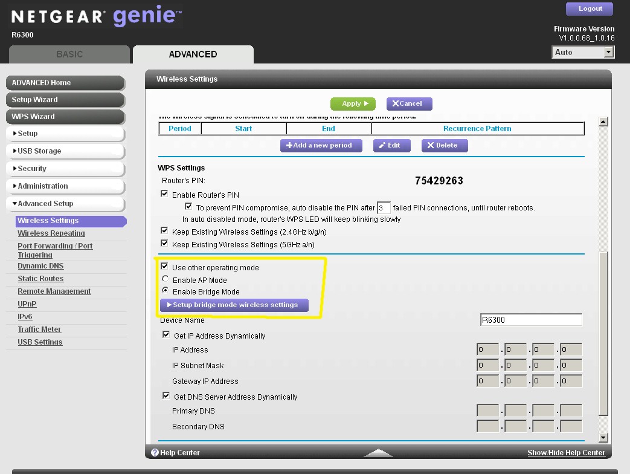Screen dimensions: 630x474
Task: Click the first IP Subnet Mask octet field
Action: click(x=487, y=365)
